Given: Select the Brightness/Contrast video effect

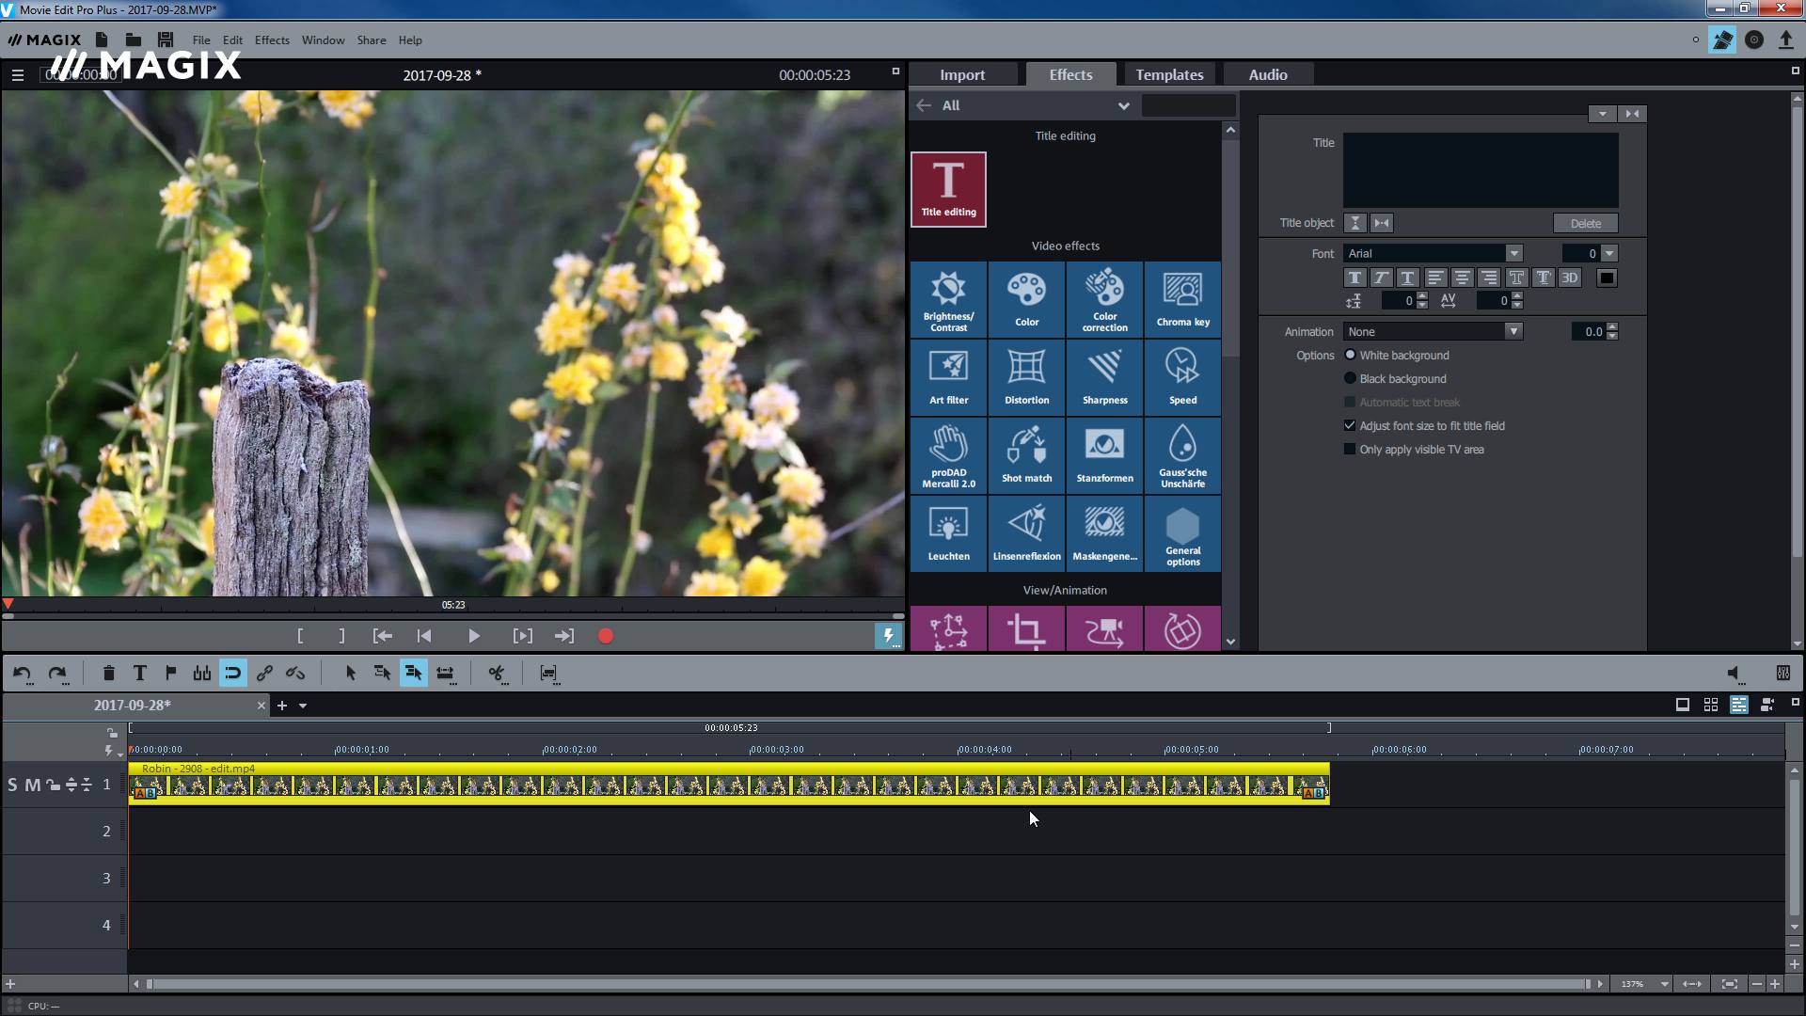Looking at the screenshot, I should point(947,299).
